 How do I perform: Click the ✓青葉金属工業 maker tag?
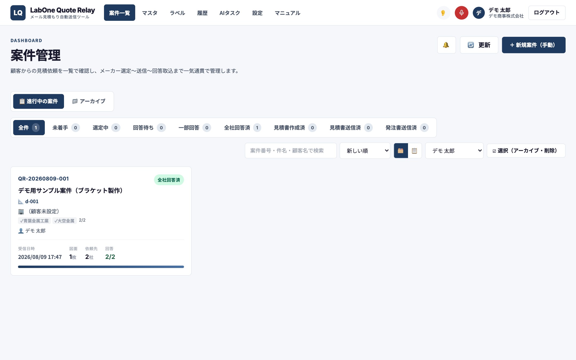click(x=34, y=221)
